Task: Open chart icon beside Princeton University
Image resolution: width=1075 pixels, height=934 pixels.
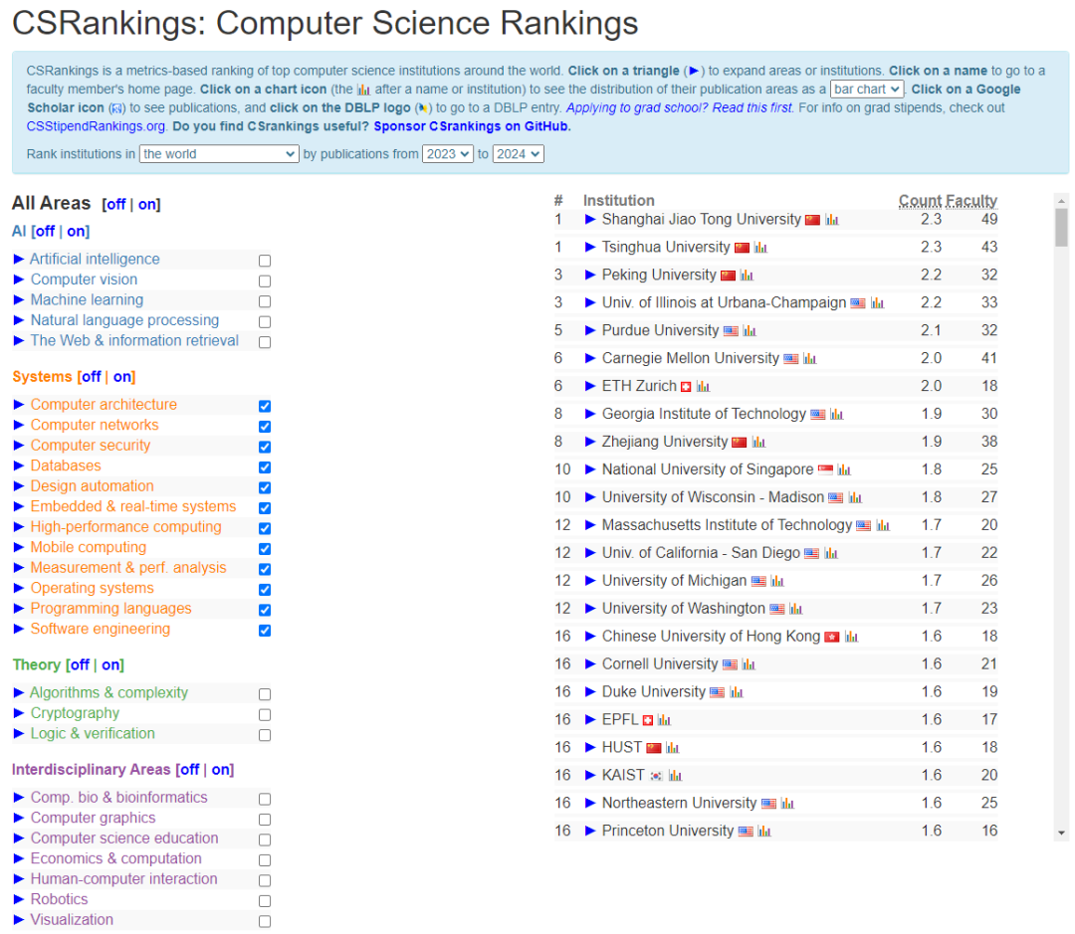Action: tap(763, 832)
